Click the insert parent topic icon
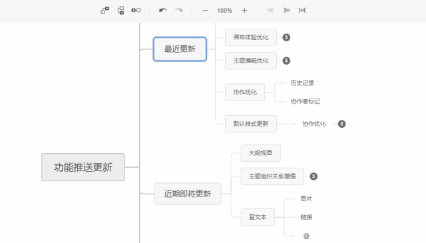 coord(136,11)
